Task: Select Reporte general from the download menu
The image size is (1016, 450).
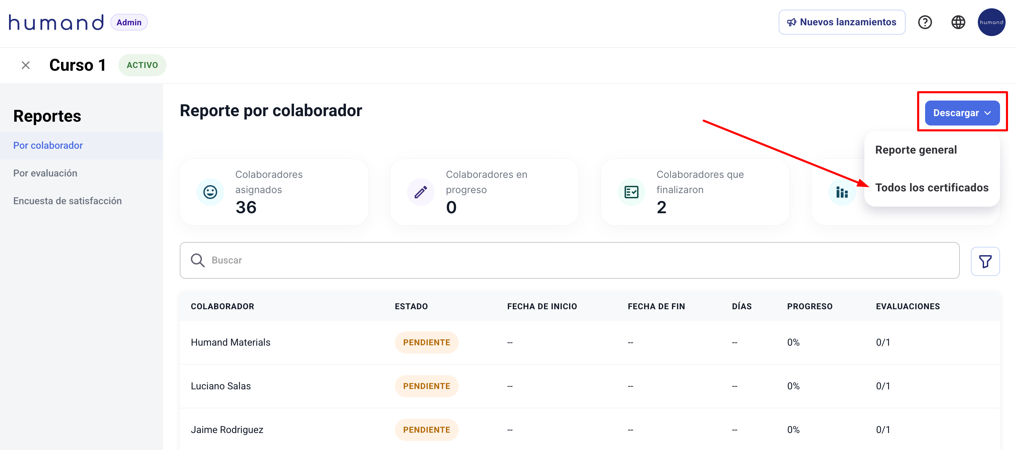Action: 916,150
